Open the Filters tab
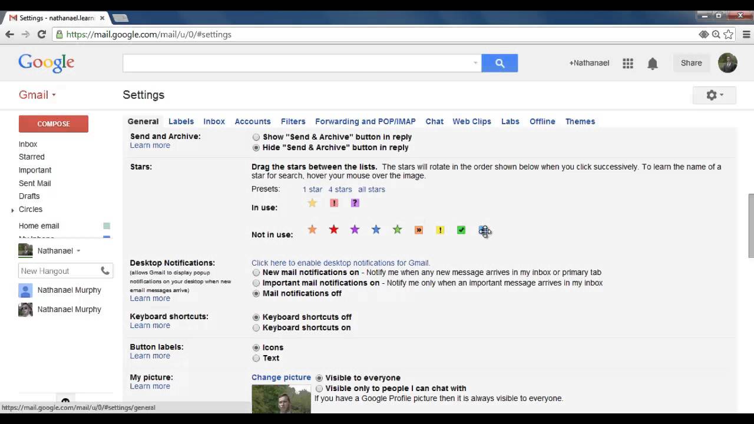Image resolution: width=754 pixels, height=424 pixels. pos(293,121)
